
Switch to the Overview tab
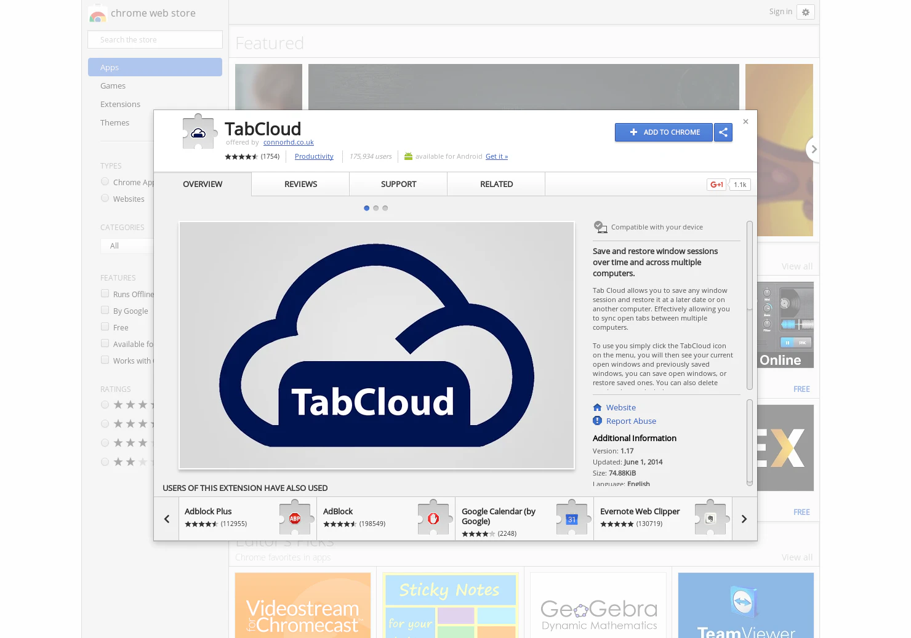coord(203,184)
